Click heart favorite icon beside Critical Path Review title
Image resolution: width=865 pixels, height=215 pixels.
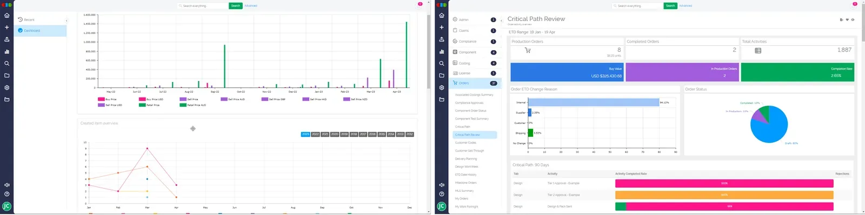pyautogui.click(x=847, y=19)
